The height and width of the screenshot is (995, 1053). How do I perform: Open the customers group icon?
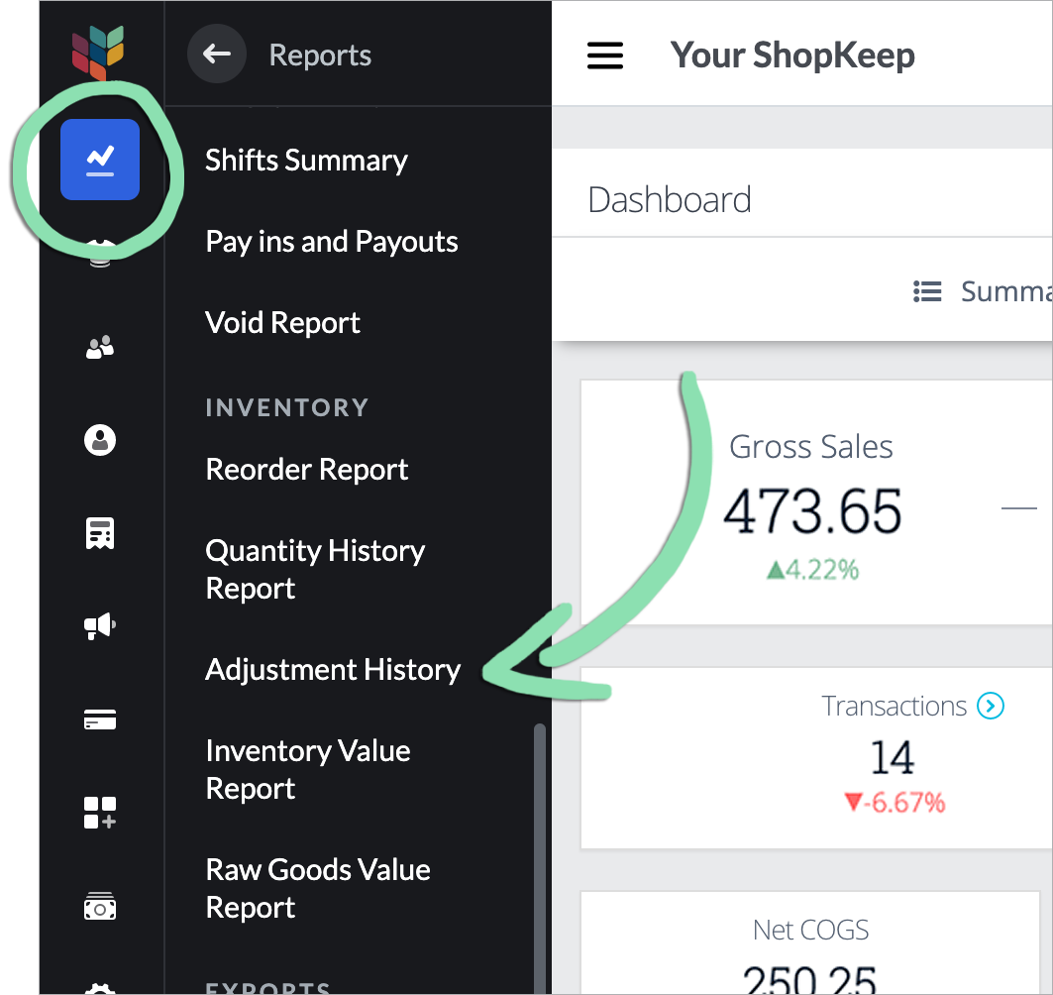(100, 347)
